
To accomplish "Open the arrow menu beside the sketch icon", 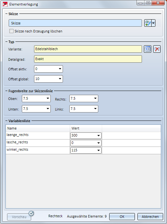I will (153, 23).
